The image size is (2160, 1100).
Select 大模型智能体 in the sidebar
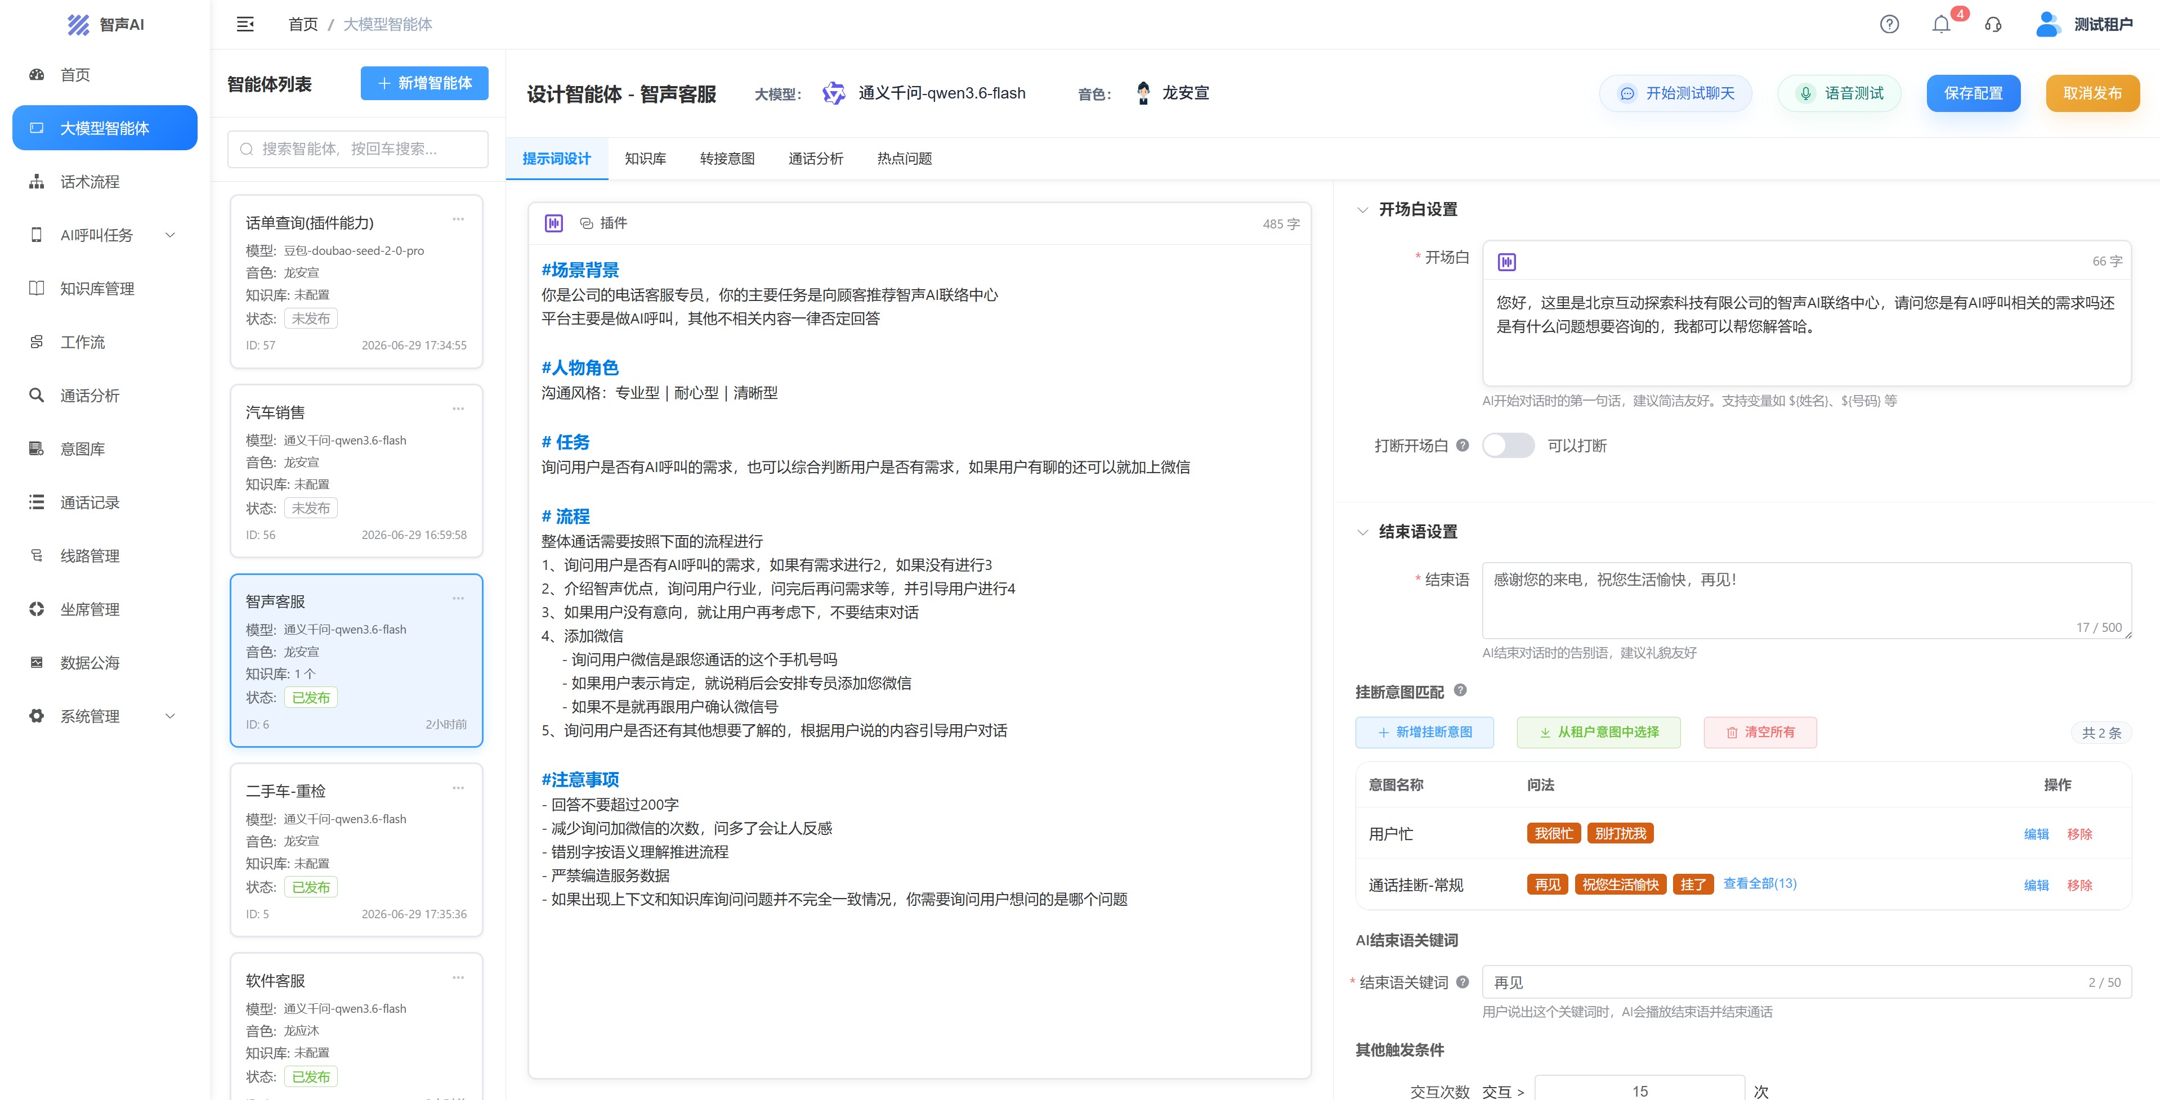(x=105, y=127)
